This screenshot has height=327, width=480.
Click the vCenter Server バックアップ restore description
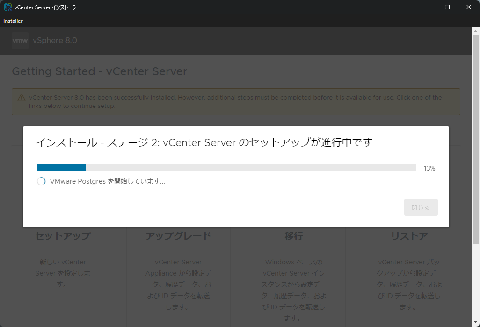pyautogui.click(x=409, y=284)
